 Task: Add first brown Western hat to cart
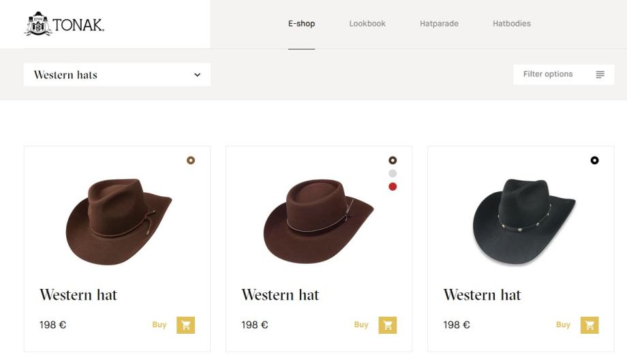(185, 325)
